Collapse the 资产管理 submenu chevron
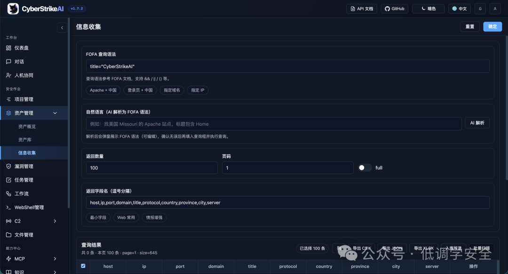 tap(55, 113)
